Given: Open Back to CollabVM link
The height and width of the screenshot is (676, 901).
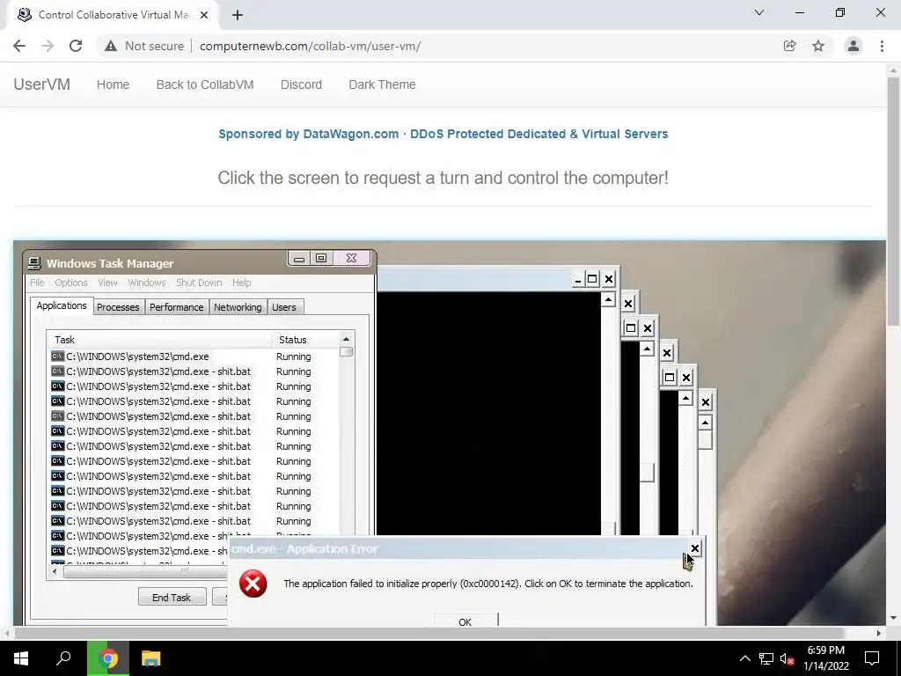Looking at the screenshot, I should tap(205, 84).
